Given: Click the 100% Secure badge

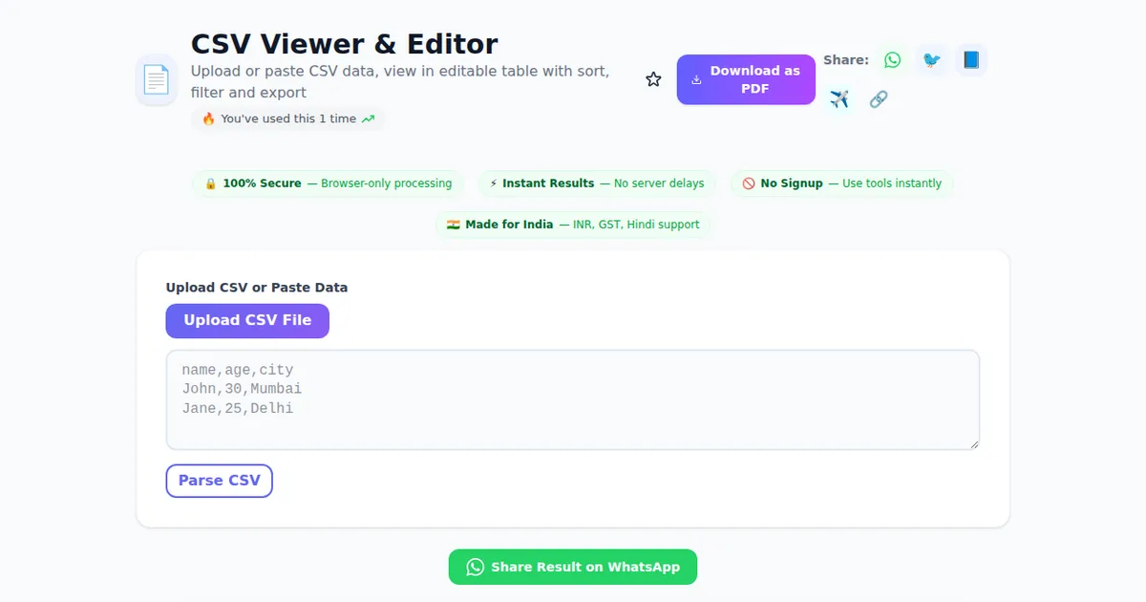Looking at the screenshot, I should pos(328,183).
